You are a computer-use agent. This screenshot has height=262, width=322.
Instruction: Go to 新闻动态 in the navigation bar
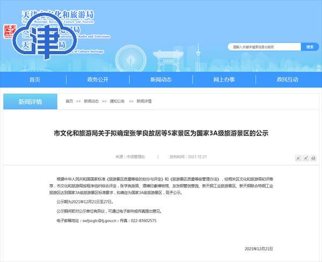coord(161,79)
